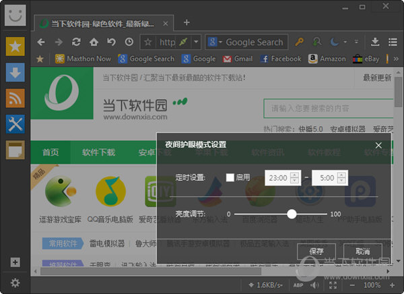Open the 软件下载 navigation tab
Screen dimensions: 404x294
tap(99, 152)
